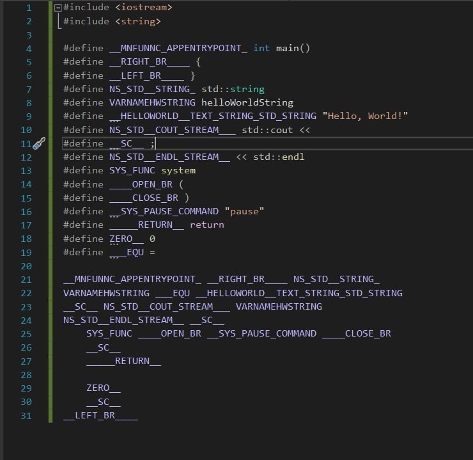The height and width of the screenshot is (460, 473).
Task: Click "std::string" on line 7
Action: point(233,89)
